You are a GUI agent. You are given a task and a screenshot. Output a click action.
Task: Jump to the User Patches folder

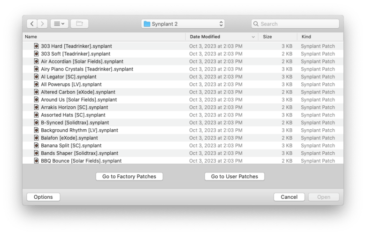coord(234,176)
